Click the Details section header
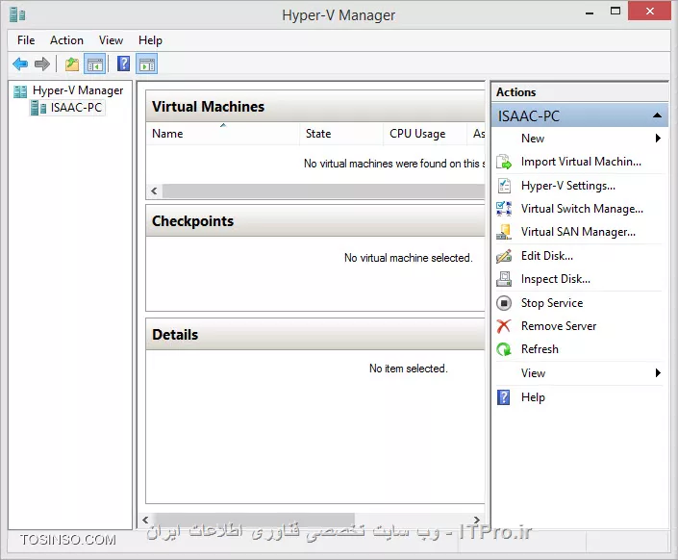Screen dimensions: 678x560 [x=315, y=335]
